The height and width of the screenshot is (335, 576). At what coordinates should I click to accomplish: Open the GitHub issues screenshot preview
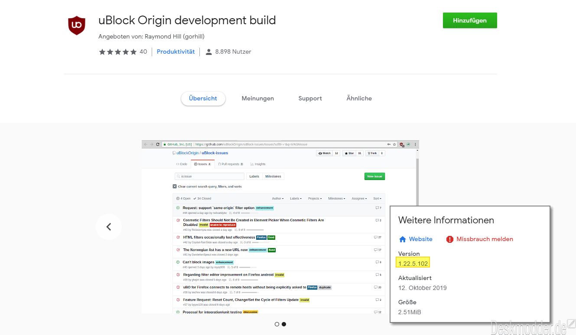coord(280,227)
